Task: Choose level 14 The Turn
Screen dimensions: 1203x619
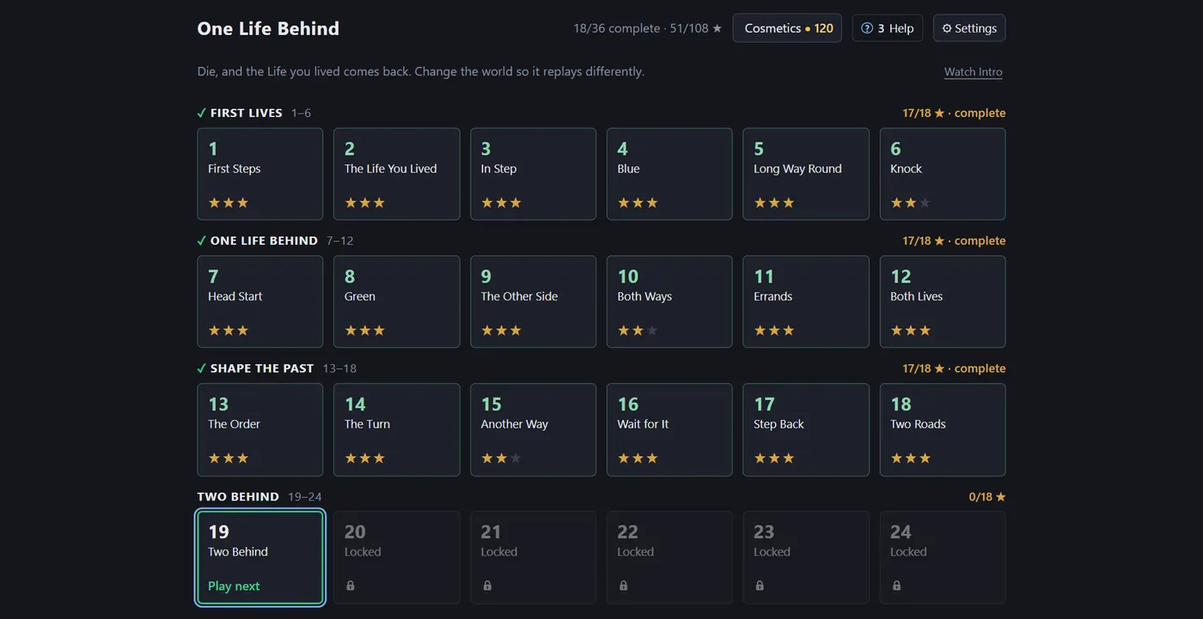Action: tap(397, 429)
